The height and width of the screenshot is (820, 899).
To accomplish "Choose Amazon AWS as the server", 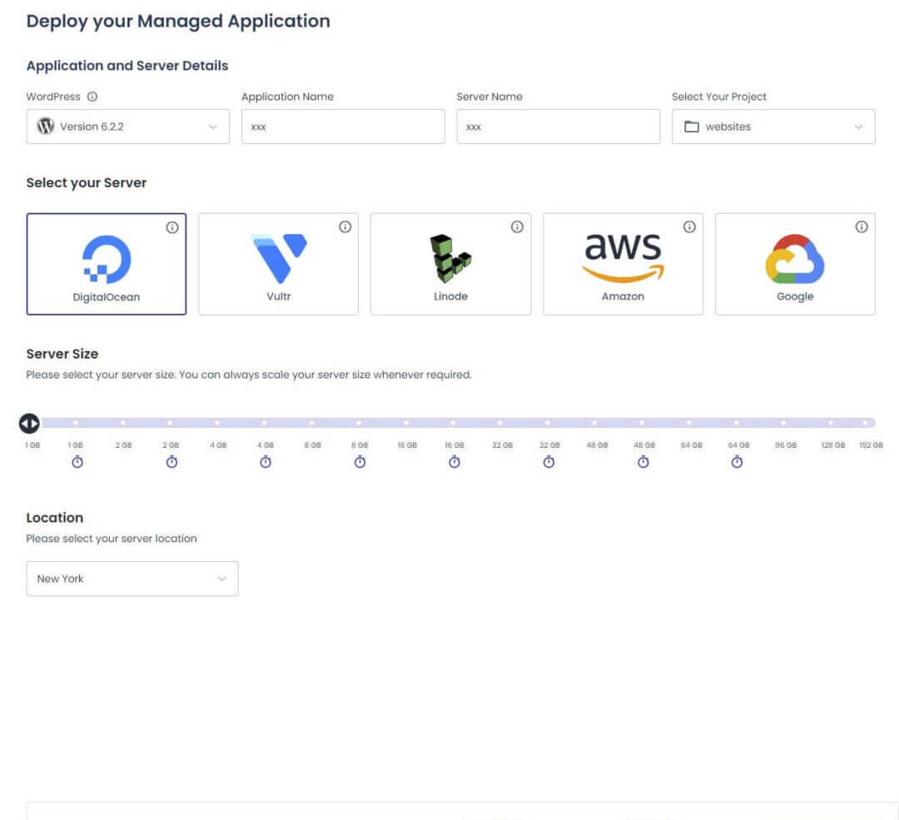I will pos(623,265).
